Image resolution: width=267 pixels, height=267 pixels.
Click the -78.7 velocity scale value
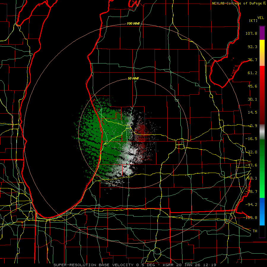251,192
